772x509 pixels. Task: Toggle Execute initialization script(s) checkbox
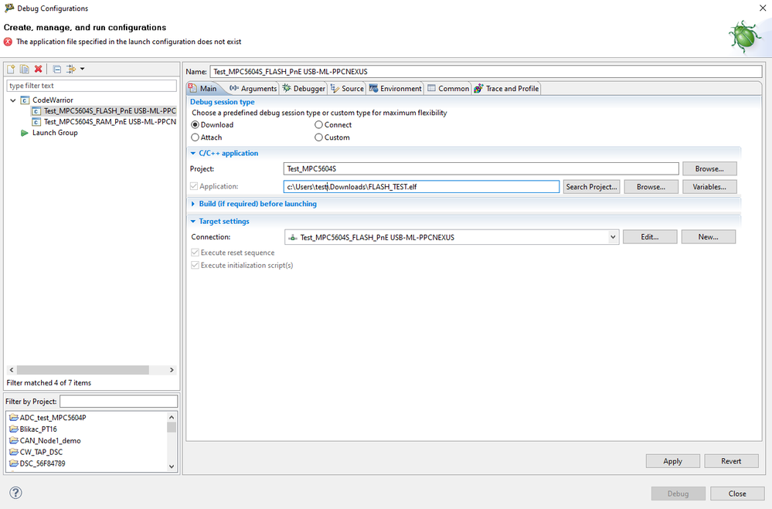point(196,266)
